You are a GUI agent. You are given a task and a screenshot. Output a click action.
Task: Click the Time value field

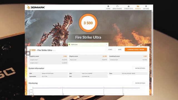pos(134,73)
